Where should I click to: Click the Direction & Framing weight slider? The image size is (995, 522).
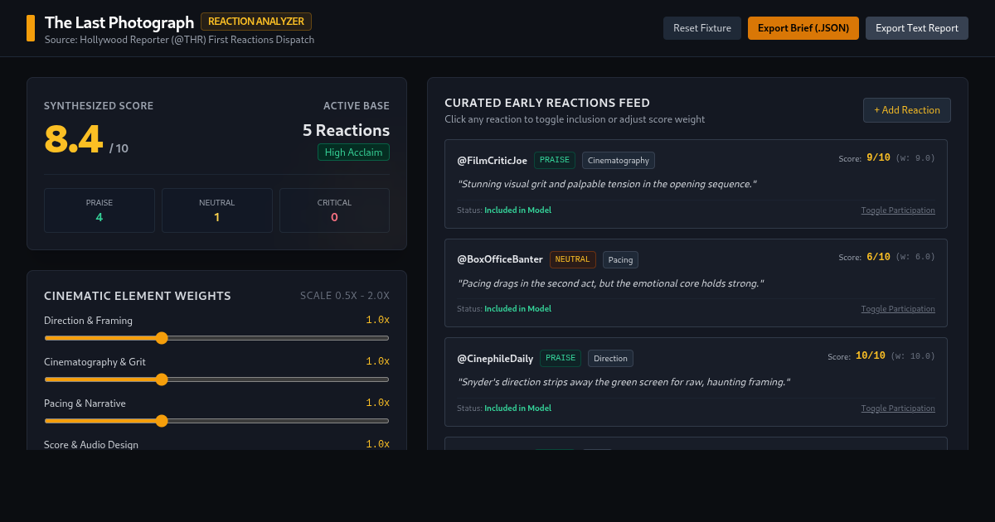(216, 338)
